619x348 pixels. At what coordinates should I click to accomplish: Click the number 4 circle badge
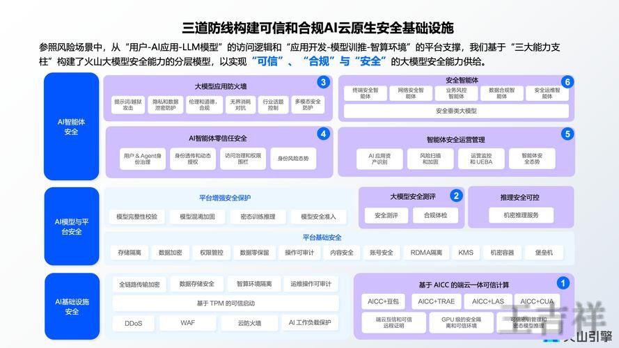322,134
